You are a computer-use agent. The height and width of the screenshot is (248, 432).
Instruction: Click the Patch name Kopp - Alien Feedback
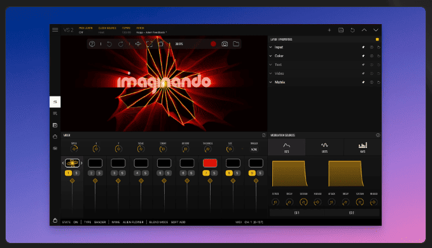[x=151, y=32]
